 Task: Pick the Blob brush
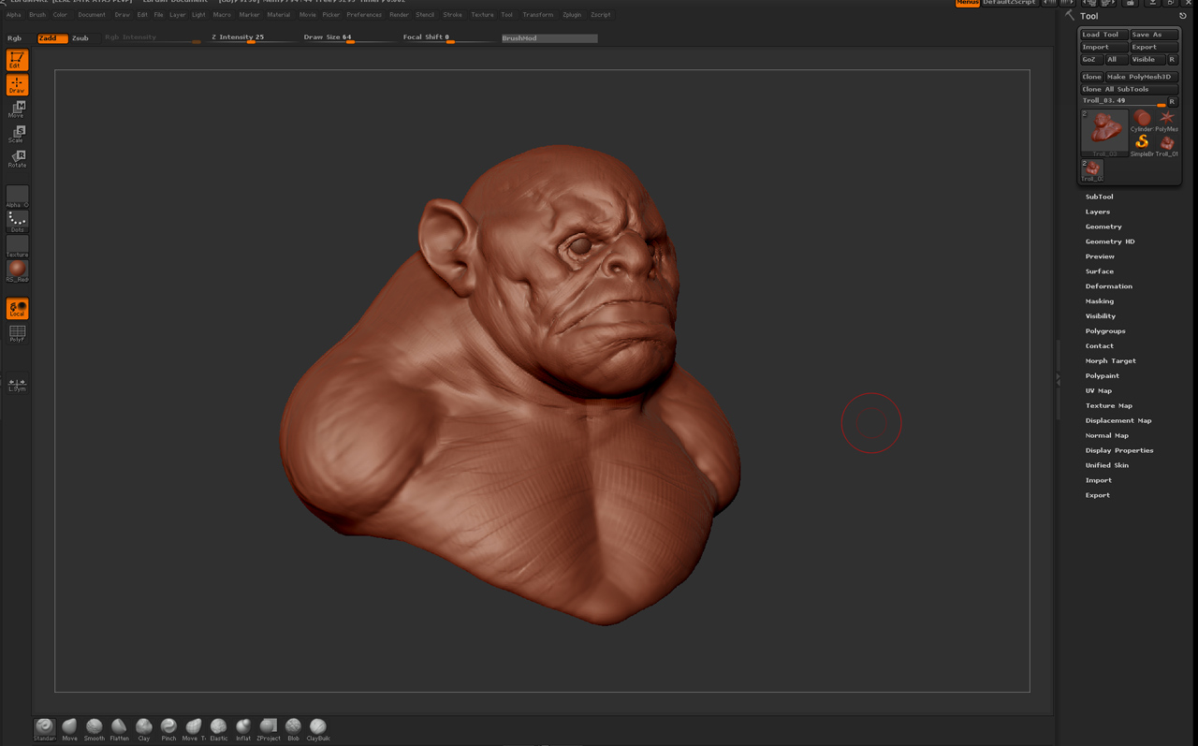pyautogui.click(x=293, y=728)
